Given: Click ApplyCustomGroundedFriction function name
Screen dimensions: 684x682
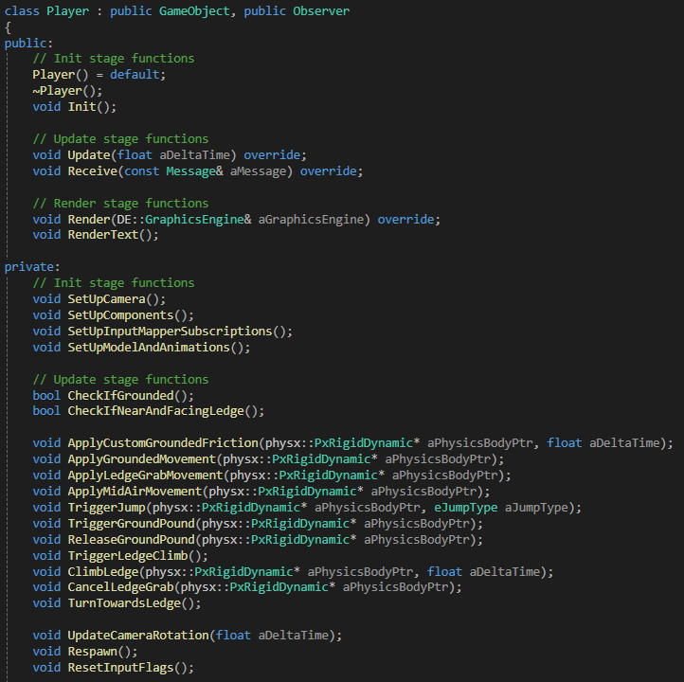Looking at the screenshot, I should 163,443.
